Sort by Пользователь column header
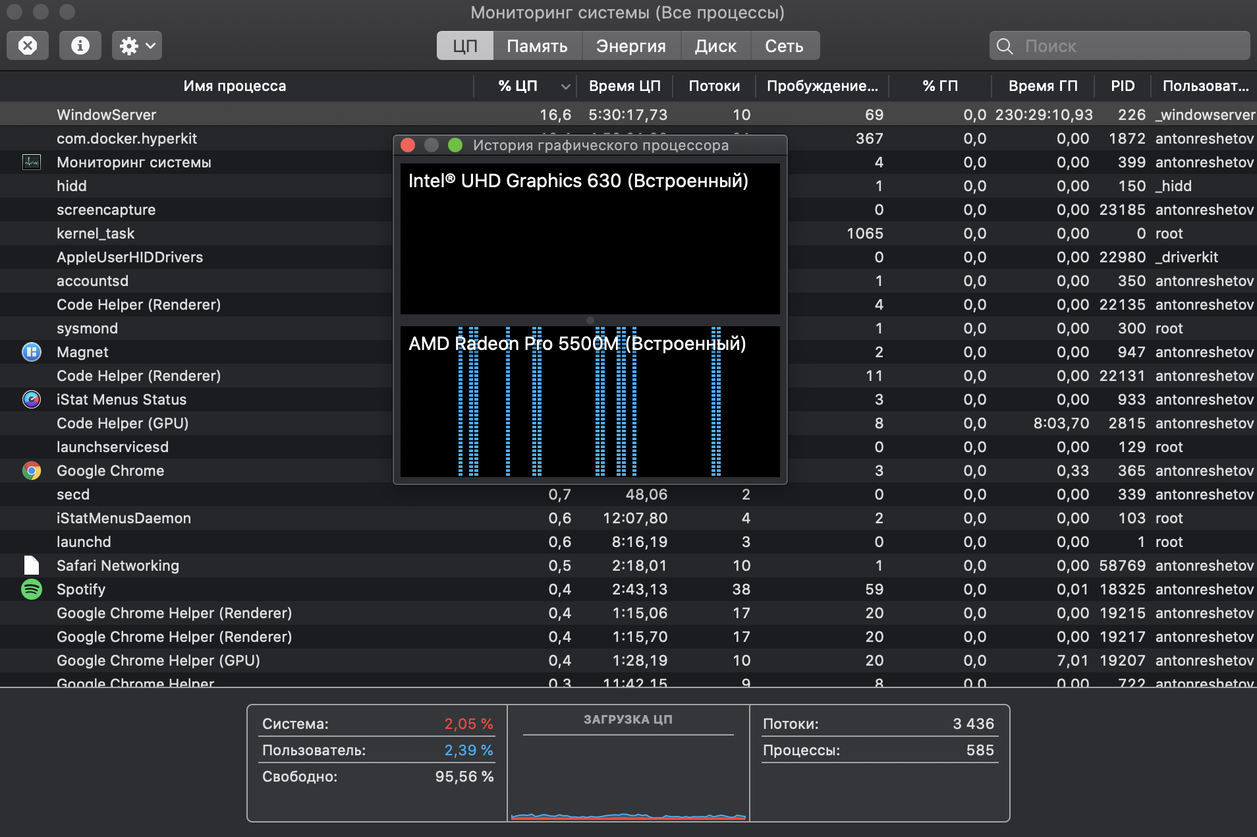Screen dimensions: 1257x837 [x=1205, y=86]
